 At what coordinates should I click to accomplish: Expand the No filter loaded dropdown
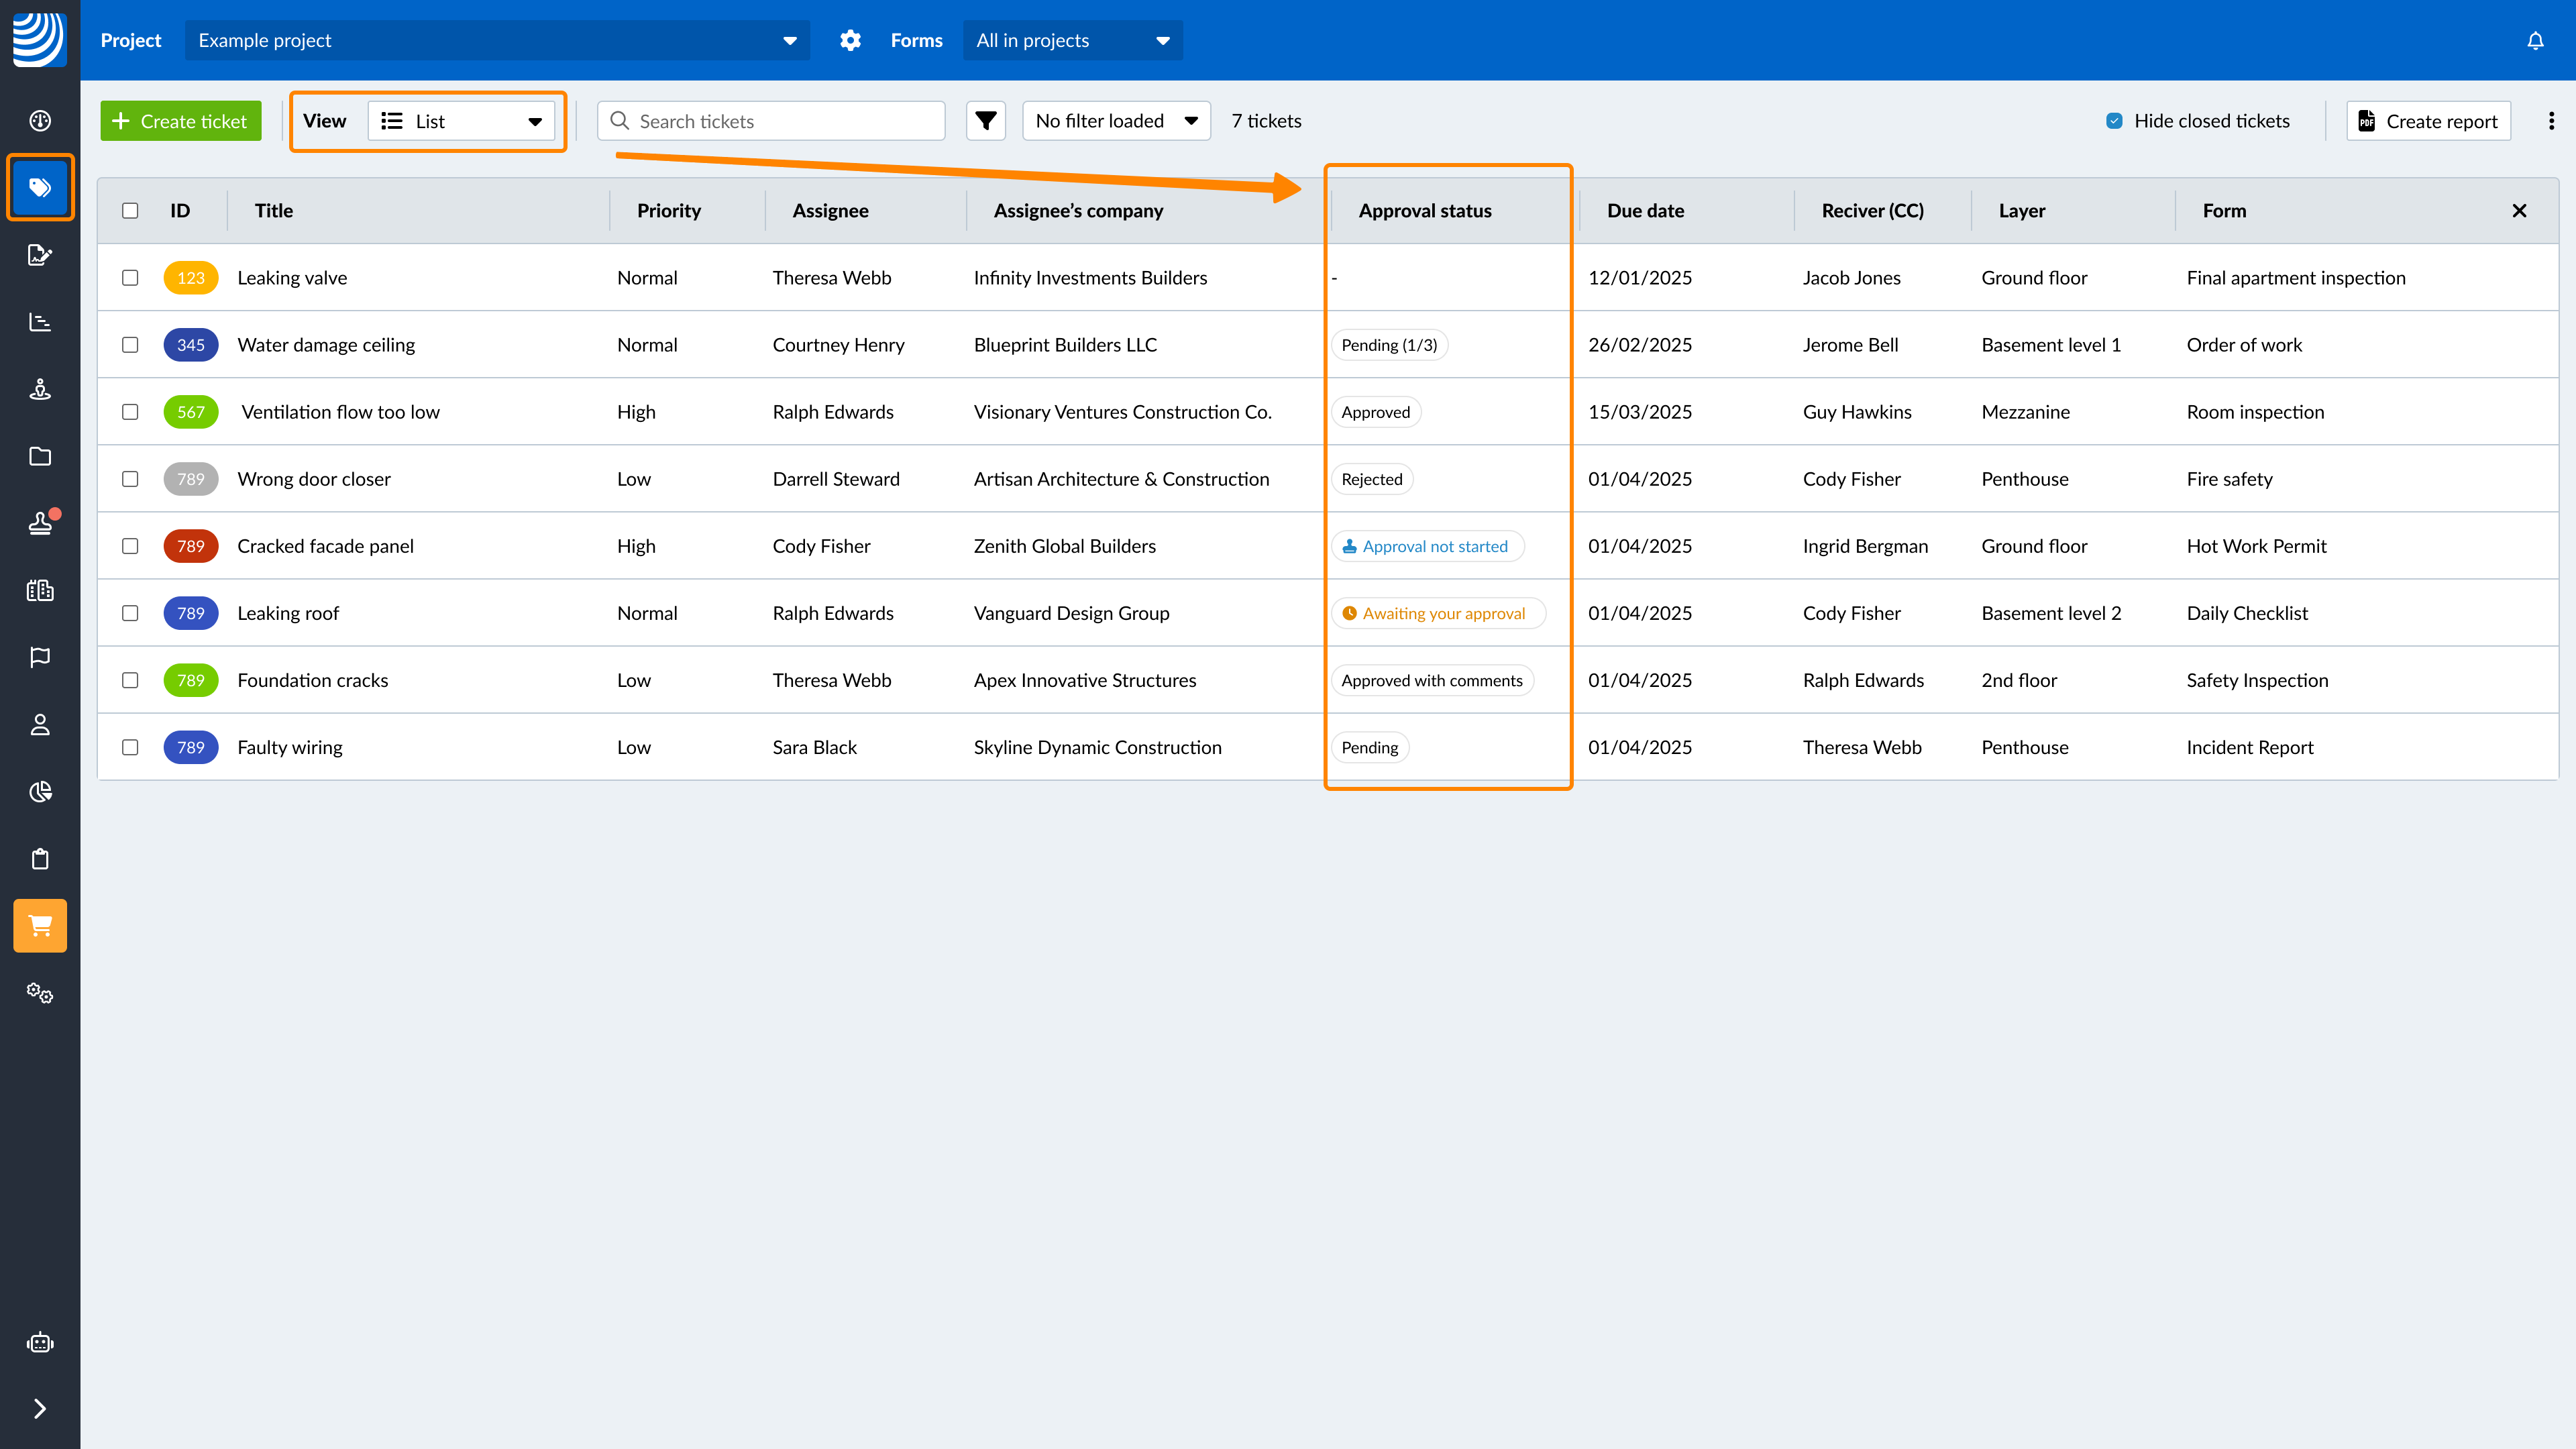click(x=1116, y=121)
